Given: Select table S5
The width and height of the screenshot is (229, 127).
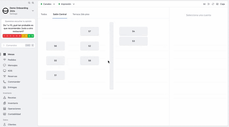Looking at the screenshot, I should (55, 61).
